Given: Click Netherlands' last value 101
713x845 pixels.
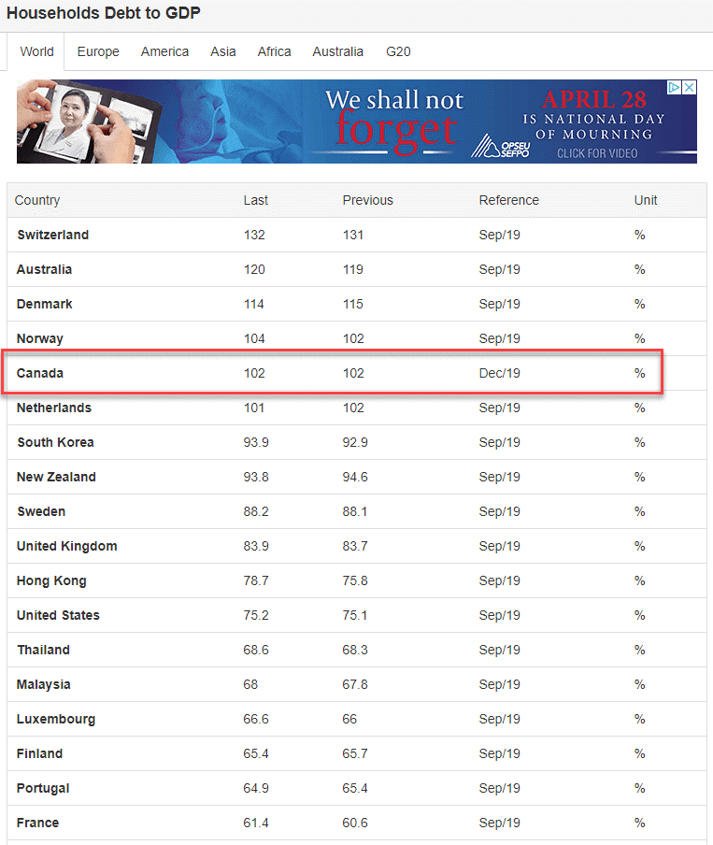Looking at the screenshot, I should coord(254,408).
